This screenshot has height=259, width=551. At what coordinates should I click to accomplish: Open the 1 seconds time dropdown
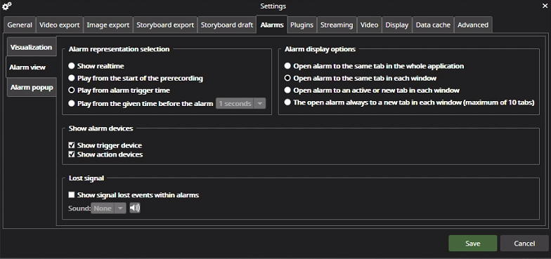tap(240, 104)
